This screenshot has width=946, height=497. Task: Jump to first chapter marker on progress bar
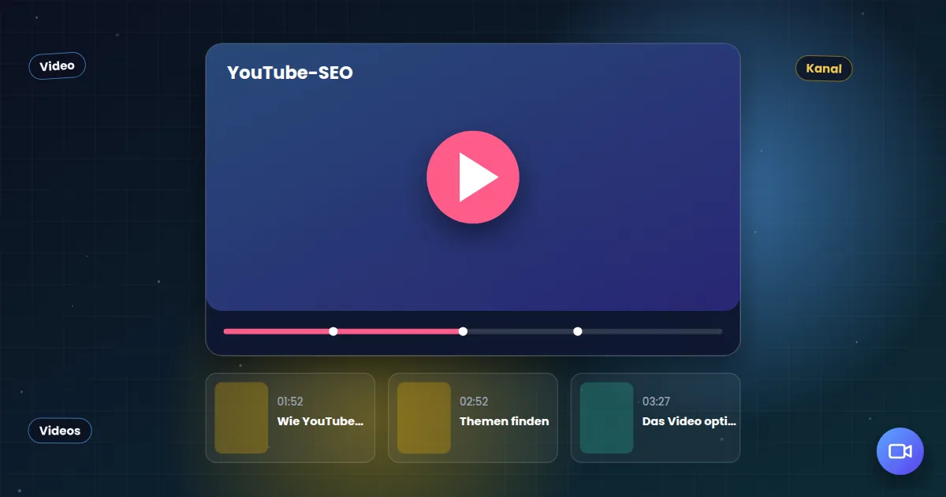(333, 331)
